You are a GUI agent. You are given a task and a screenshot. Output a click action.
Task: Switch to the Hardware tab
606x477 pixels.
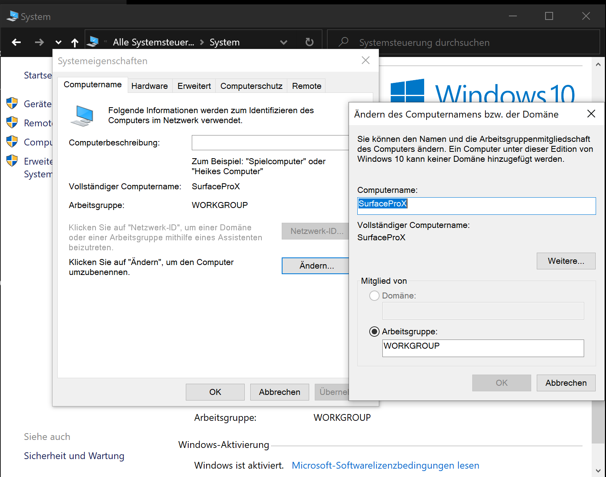click(x=150, y=86)
